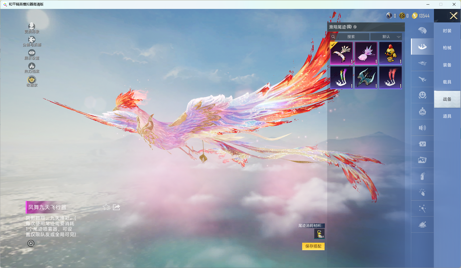The image size is (461, 268).
Task: Open the magic wand sparkle category
Action: tap(422, 208)
